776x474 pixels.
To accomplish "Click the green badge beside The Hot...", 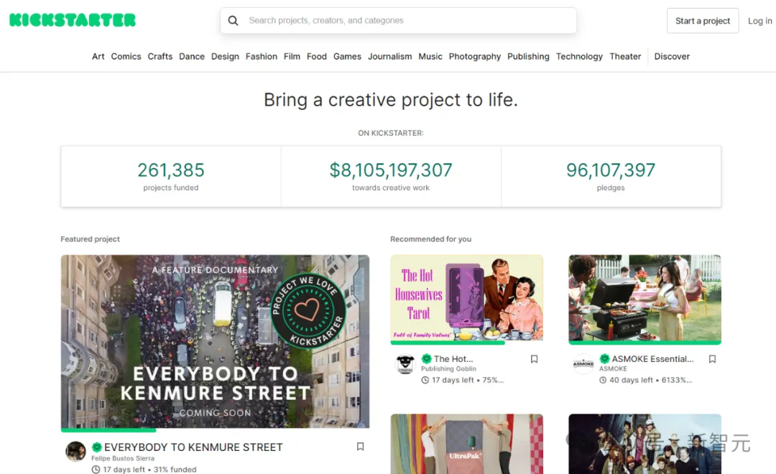I will [426, 358].
